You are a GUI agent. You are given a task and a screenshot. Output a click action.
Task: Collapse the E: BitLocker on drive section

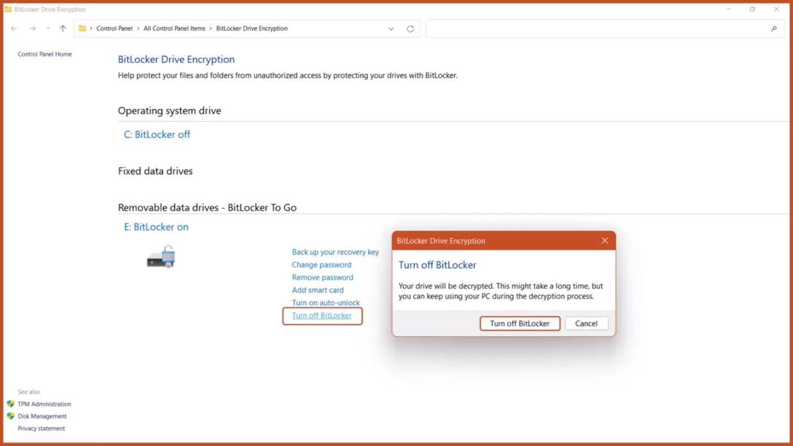[156, 227]
